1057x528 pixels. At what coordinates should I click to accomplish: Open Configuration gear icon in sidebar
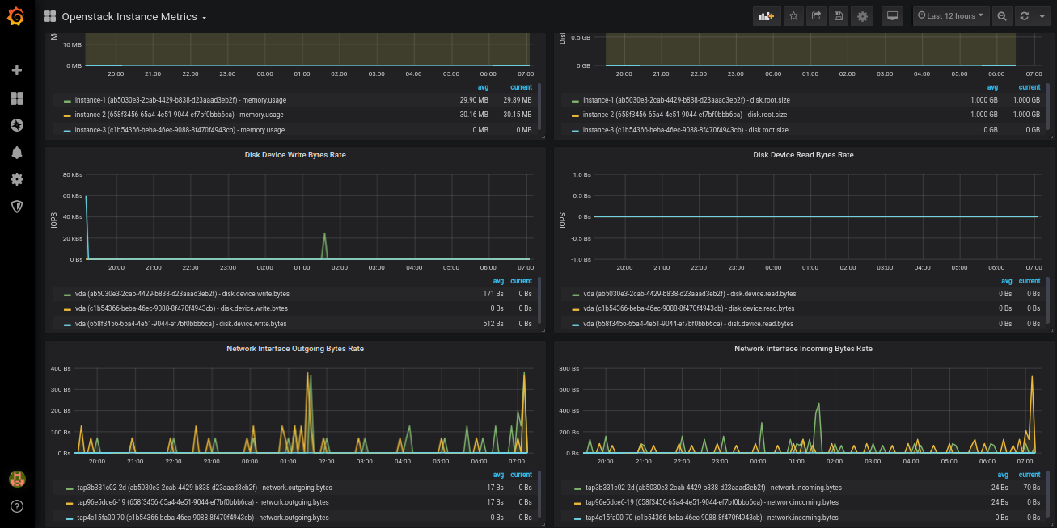16,179
